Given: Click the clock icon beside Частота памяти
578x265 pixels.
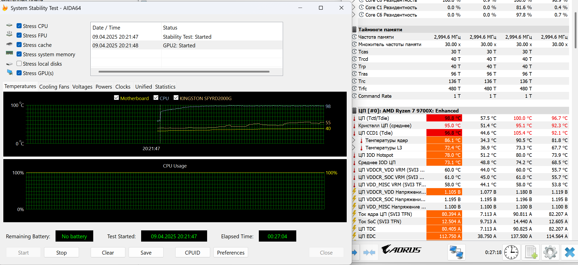Looking at the screenshot, I should coord(354,37).
